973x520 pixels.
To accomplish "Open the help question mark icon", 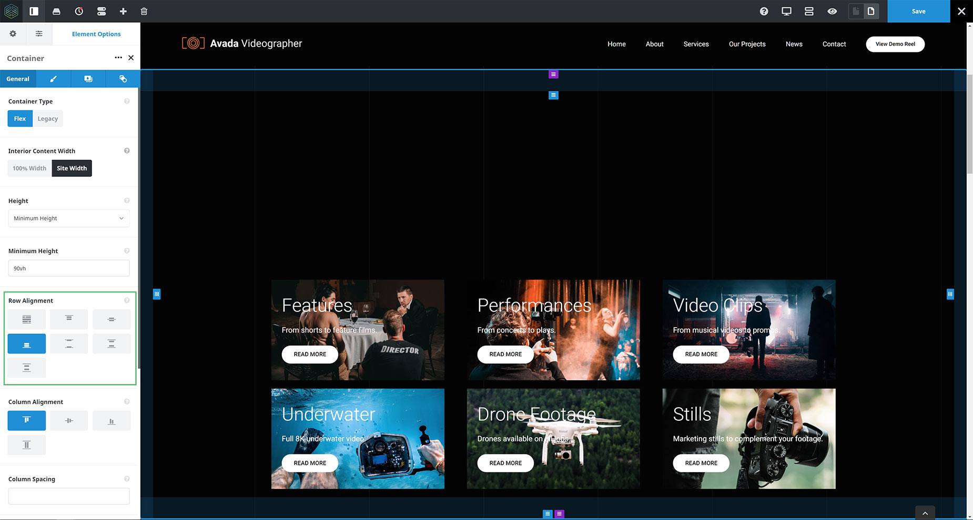I will click(764, 11).
